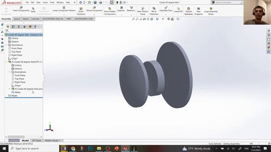This screenshot has height=152, width=271.
Task: Open the Edit menu
Action: click(33, 3)
